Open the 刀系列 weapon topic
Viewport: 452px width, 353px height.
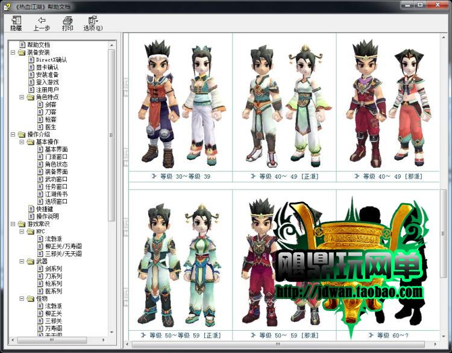[53, 276]
